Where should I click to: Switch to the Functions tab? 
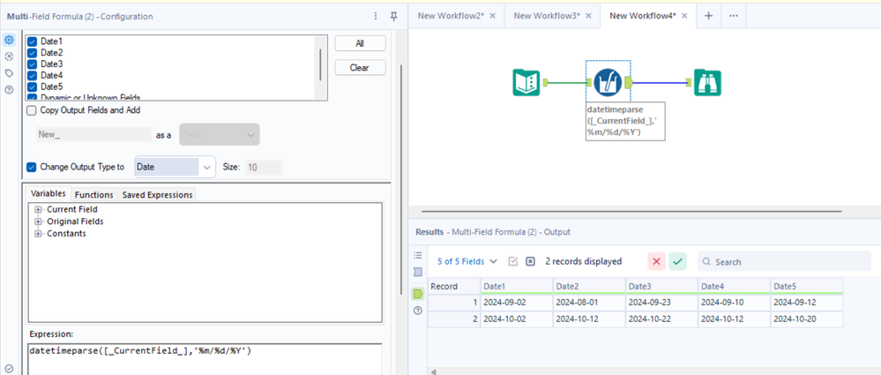(x=93, y=194)
